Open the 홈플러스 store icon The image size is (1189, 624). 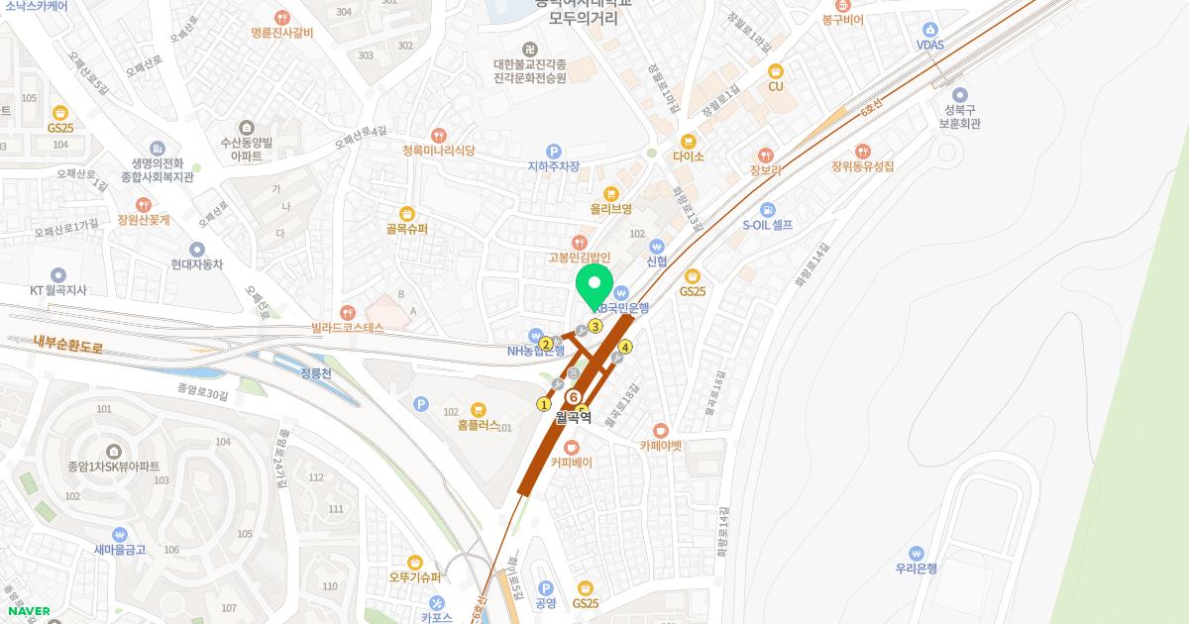click(x=478, y=408)
